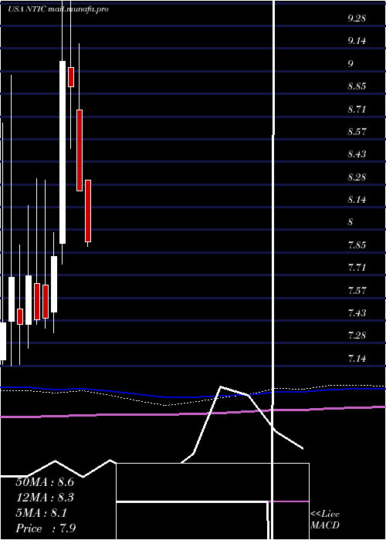The height and width of the screenshot is (540, 386).
Task: Click the 9.14 price axis label
Action: coord(357,41)
